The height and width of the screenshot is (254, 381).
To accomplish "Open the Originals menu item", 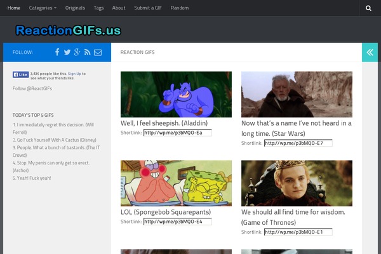I will click(x=75, y=8).
